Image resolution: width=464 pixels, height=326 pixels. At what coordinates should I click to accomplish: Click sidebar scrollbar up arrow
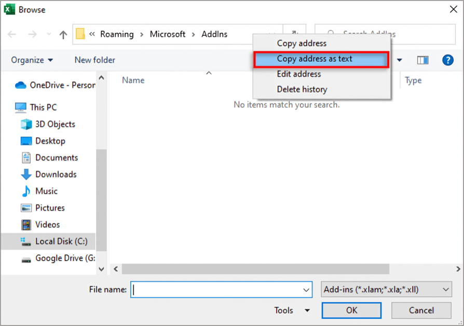click(102, 77)
